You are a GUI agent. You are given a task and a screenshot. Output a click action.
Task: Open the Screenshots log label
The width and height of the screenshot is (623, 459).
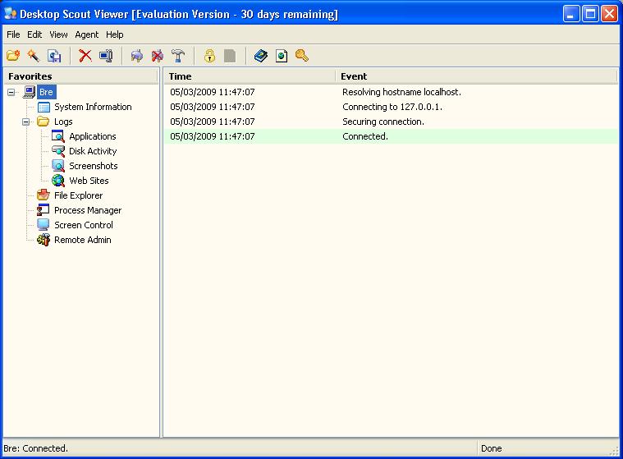coord(94,166)
